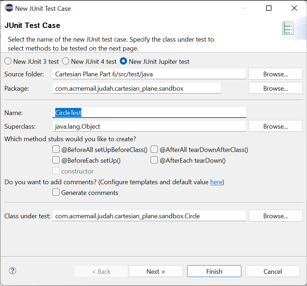Select New JUnit 3 test radio
The image size is (307, 286).
(x=8, y=61)
